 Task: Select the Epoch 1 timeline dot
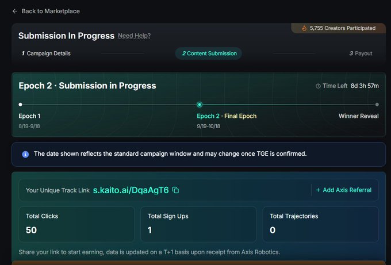pyautogui.click(x=21, y=105)
